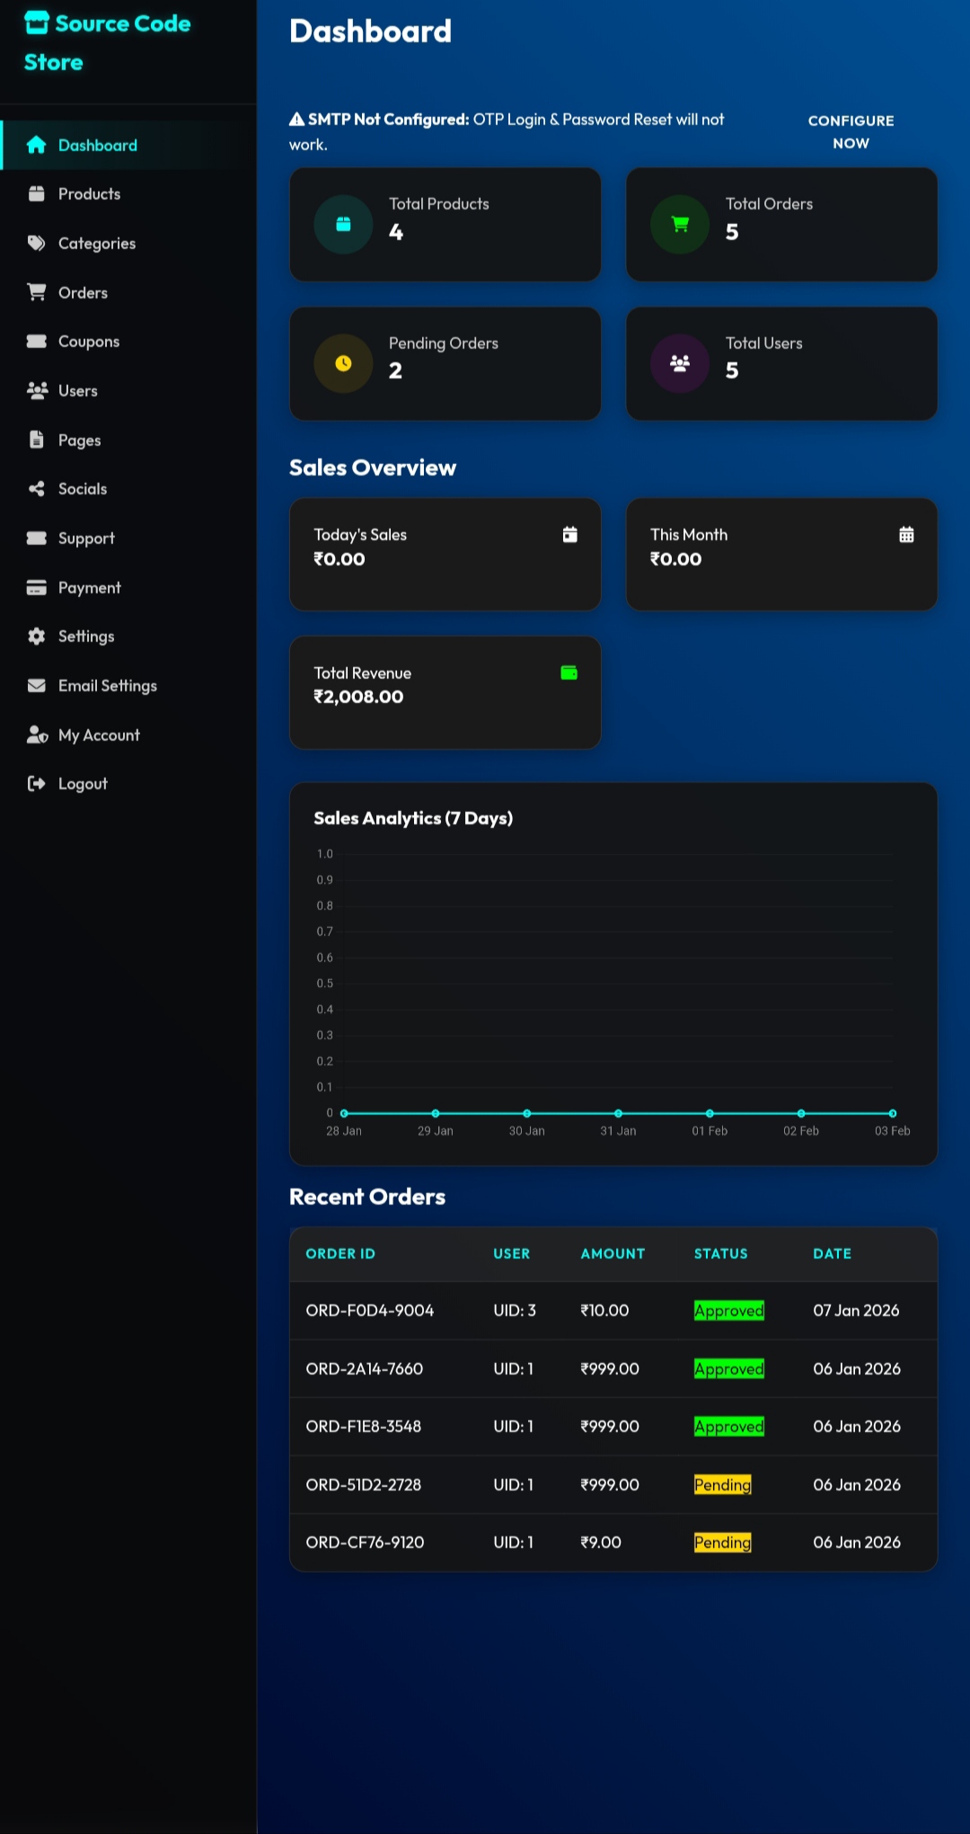Click the Email Settings envelope icon

[36, 685]
